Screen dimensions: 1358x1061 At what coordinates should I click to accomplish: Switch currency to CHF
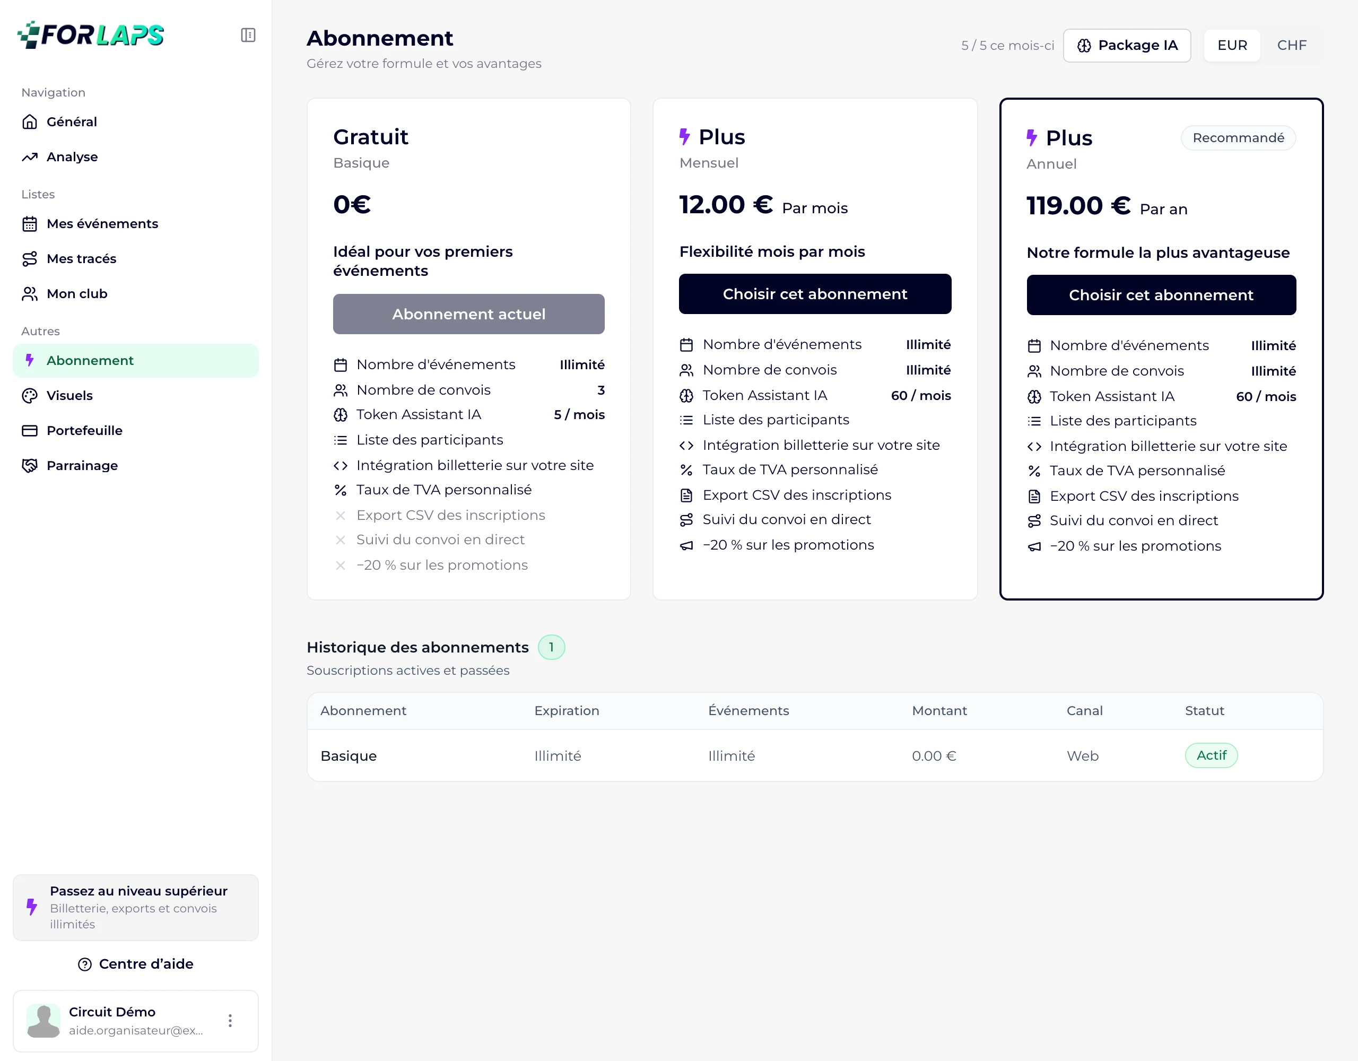click(x=1292, y=46)
